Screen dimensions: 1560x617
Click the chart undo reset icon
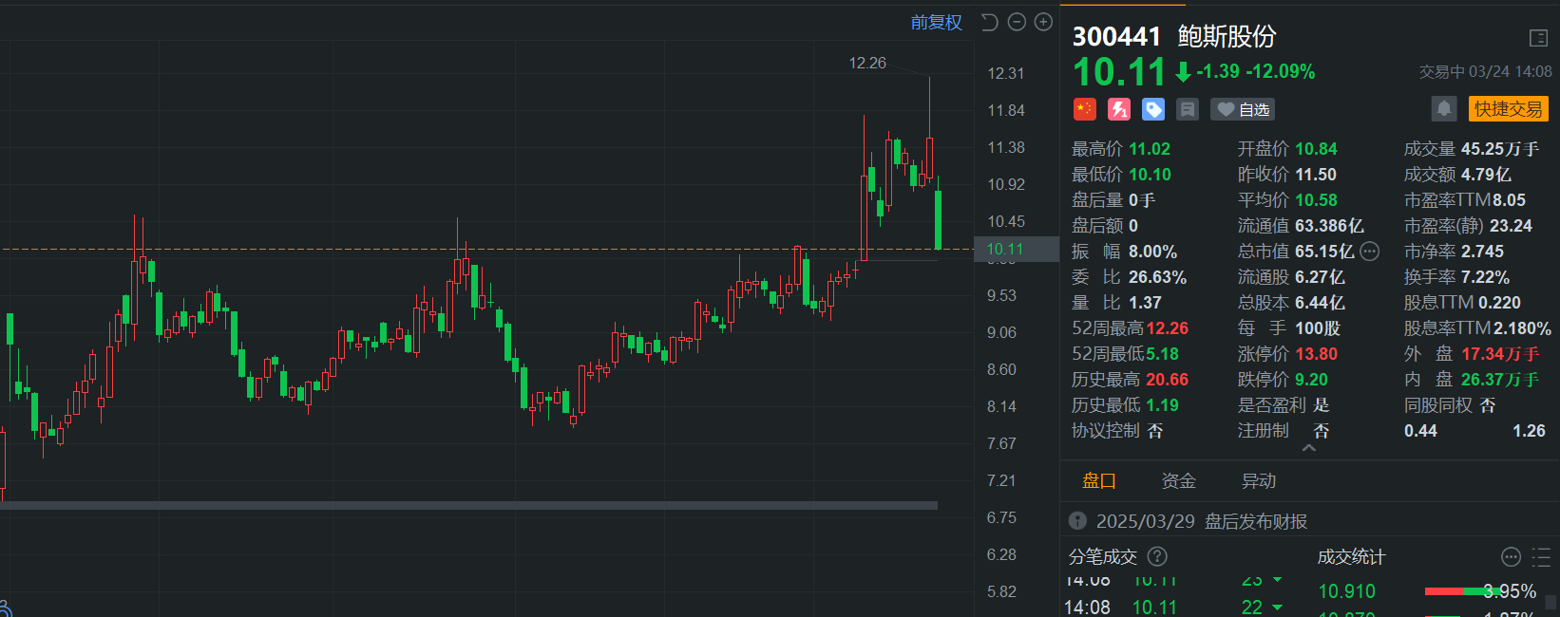point(989,22)
